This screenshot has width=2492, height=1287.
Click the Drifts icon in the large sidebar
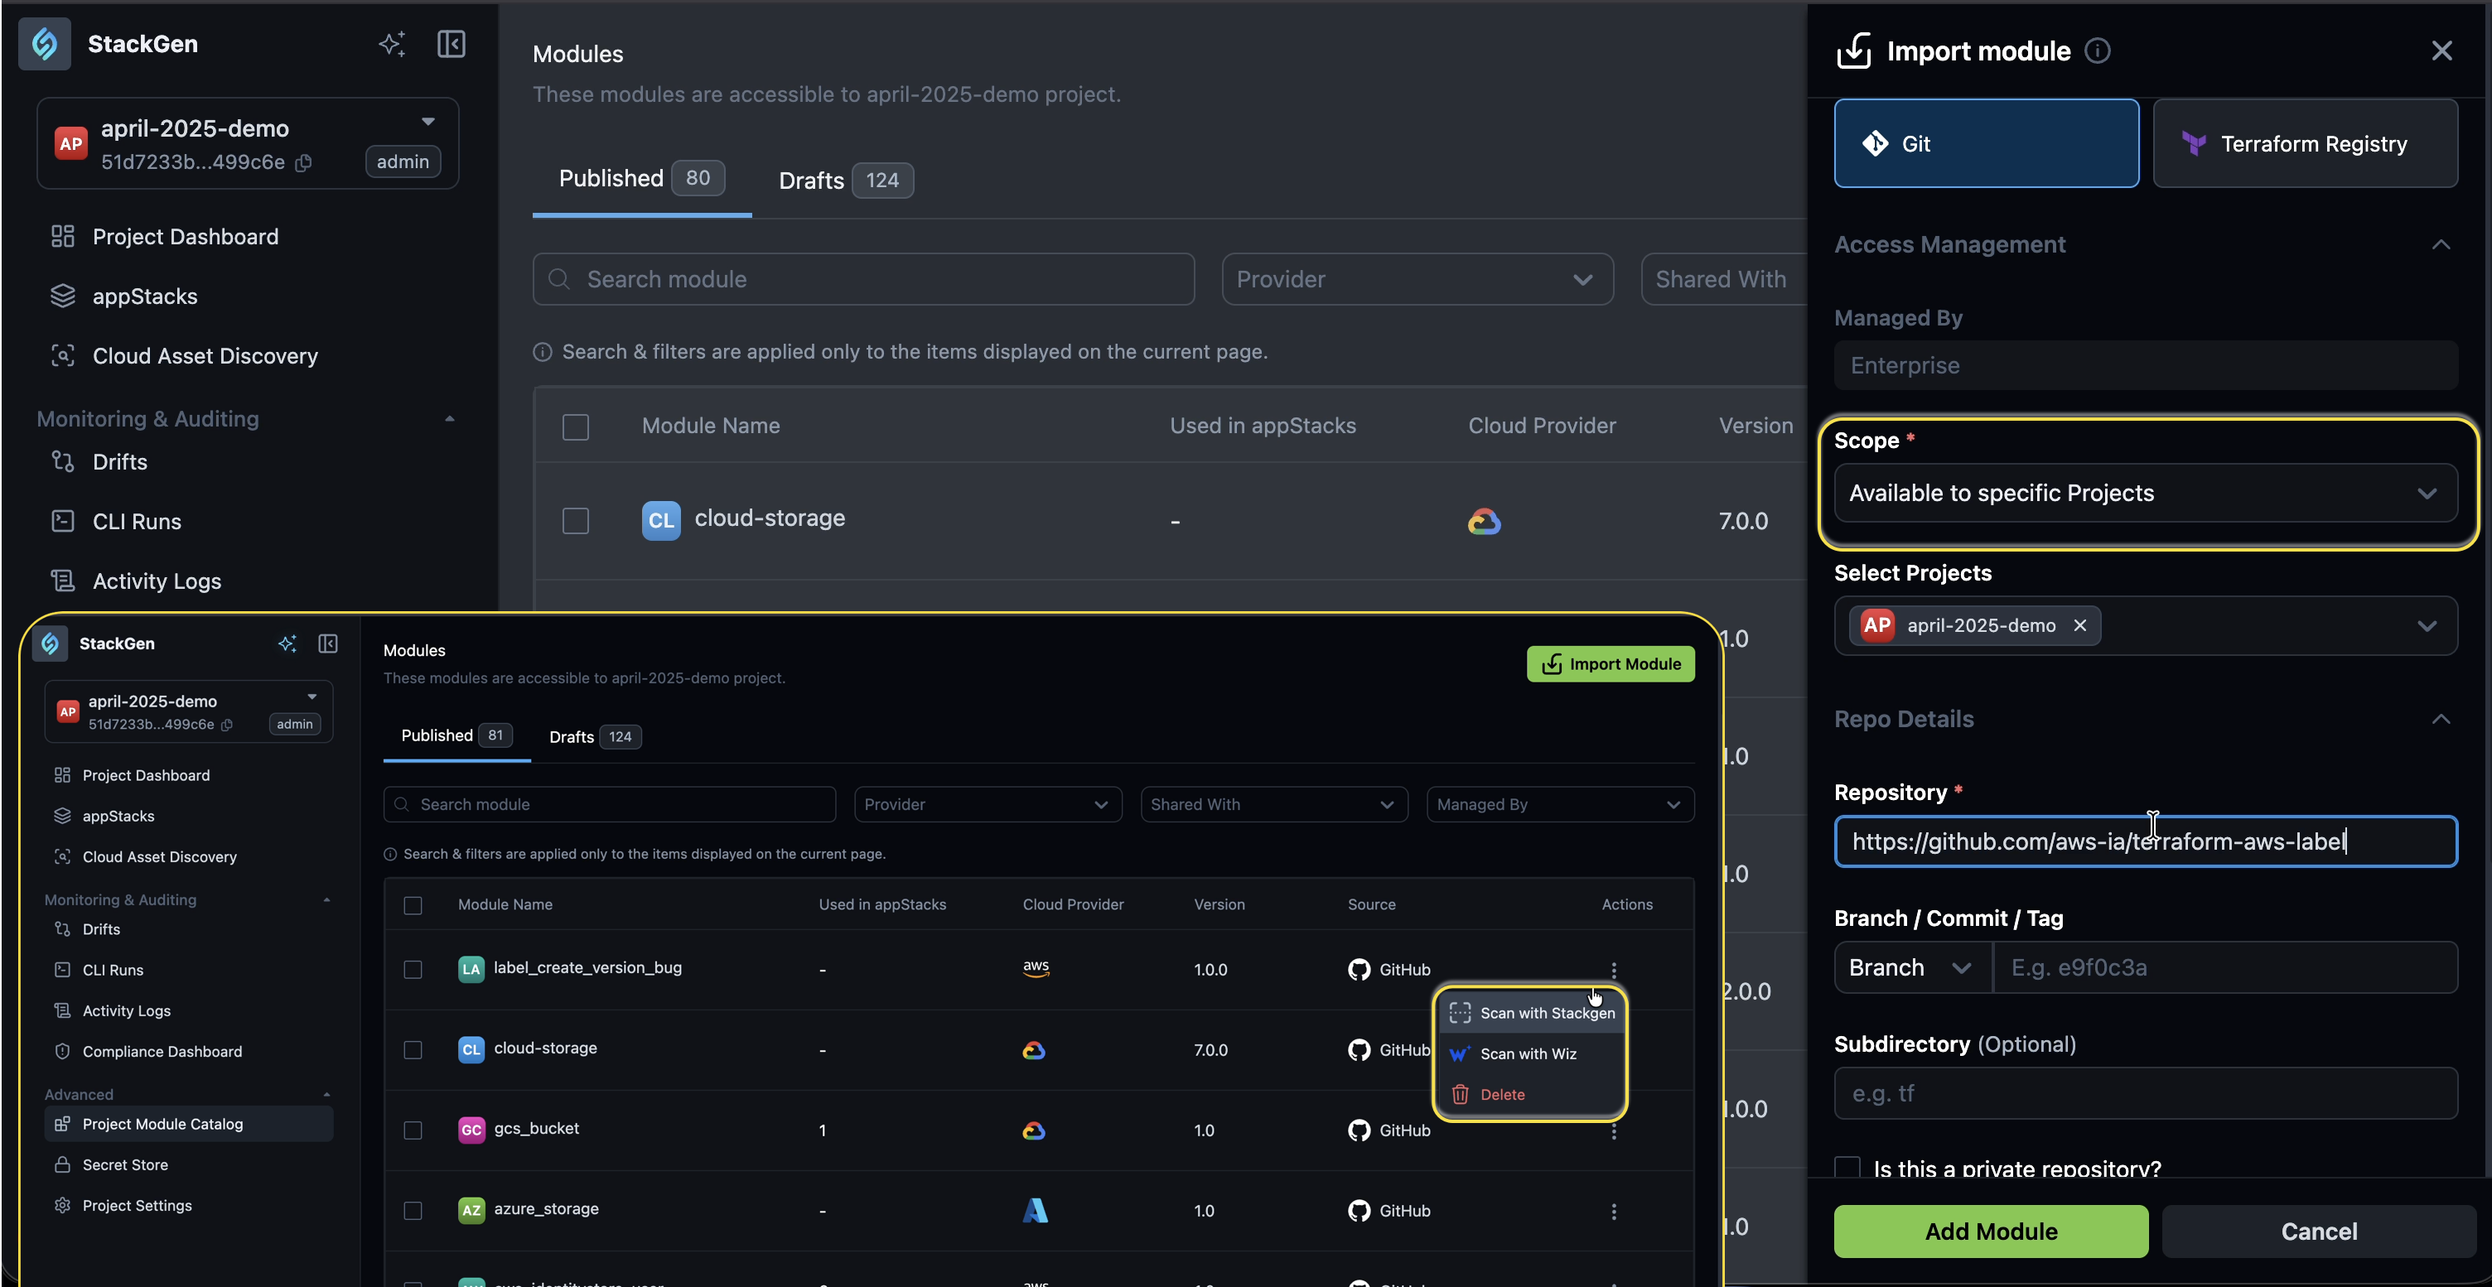click(63, 461)
